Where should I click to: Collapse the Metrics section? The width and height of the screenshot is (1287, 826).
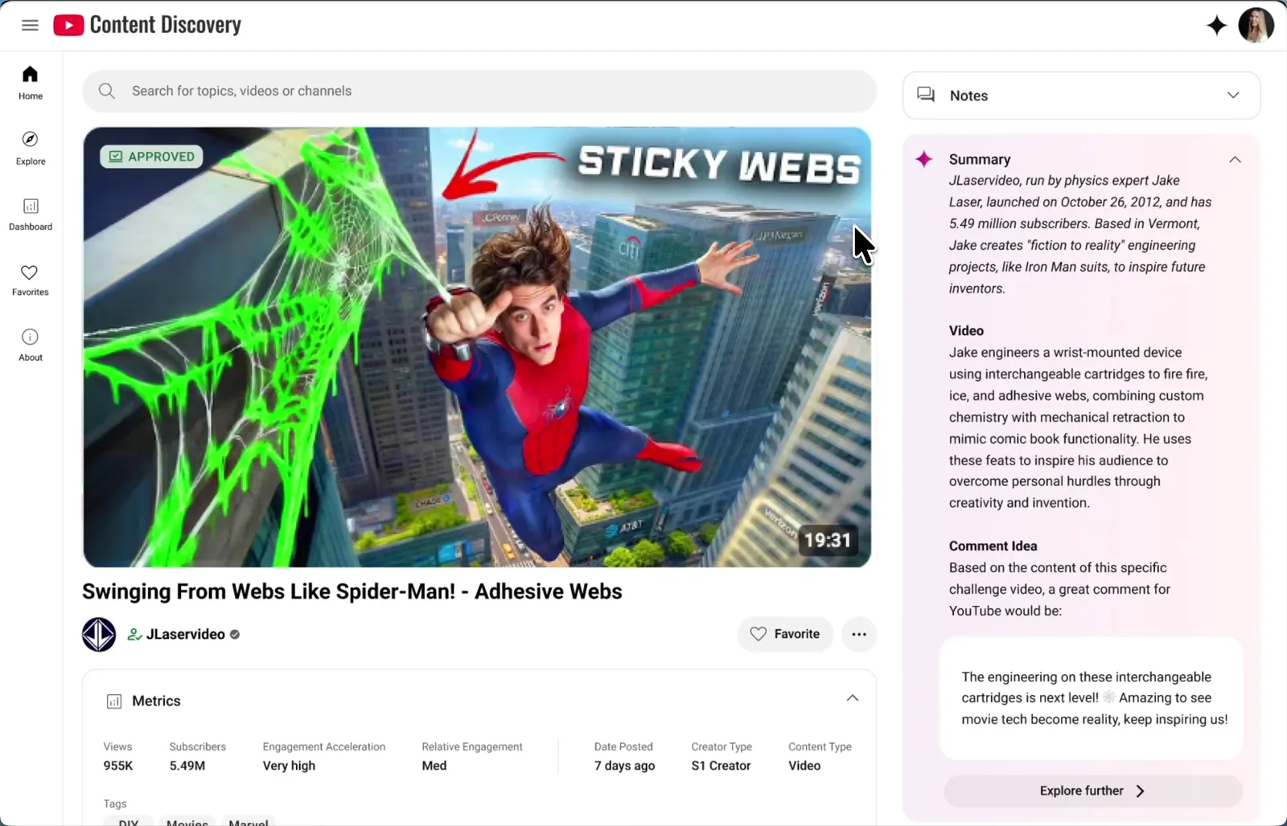[853, 698]
